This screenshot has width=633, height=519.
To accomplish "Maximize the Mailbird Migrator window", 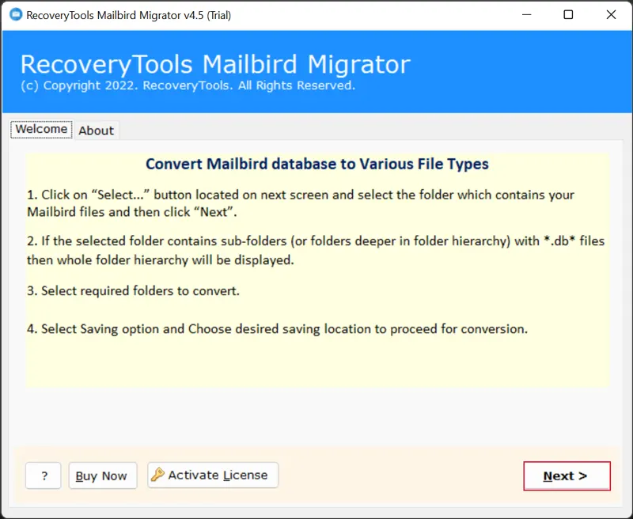I will point(568,15).
